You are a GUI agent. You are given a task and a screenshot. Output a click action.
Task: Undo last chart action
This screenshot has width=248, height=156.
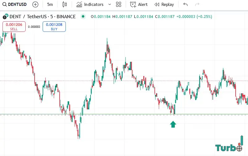tap(185, 4)
